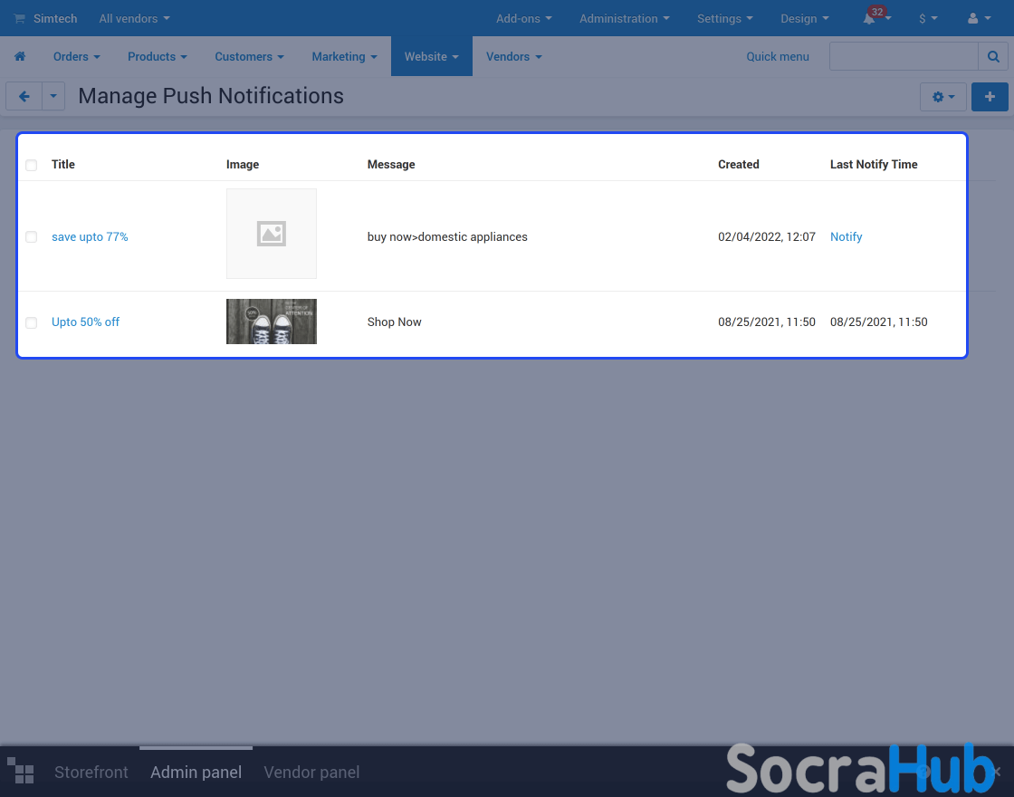Check the box for 'save upto 77%'
Image resolution: width=1014 pixels, height=797 pixels.
(x=32, y=237)
